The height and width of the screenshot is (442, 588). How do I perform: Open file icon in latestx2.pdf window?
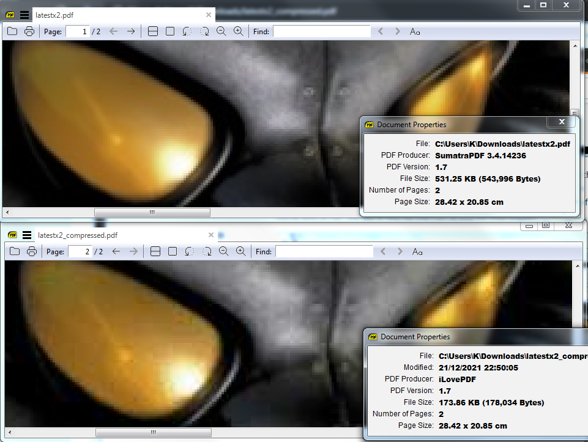coord(12,31)
